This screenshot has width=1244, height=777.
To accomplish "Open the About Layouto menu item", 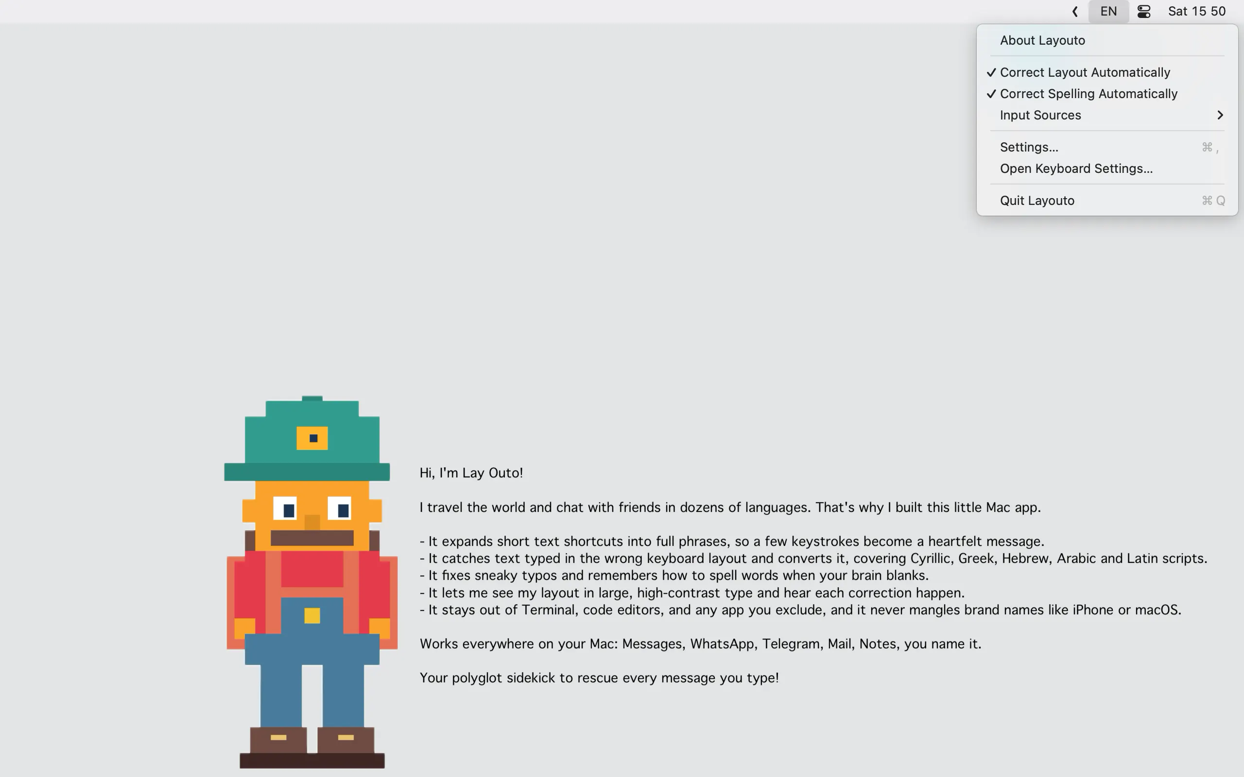I will [x=1107, y=41].
